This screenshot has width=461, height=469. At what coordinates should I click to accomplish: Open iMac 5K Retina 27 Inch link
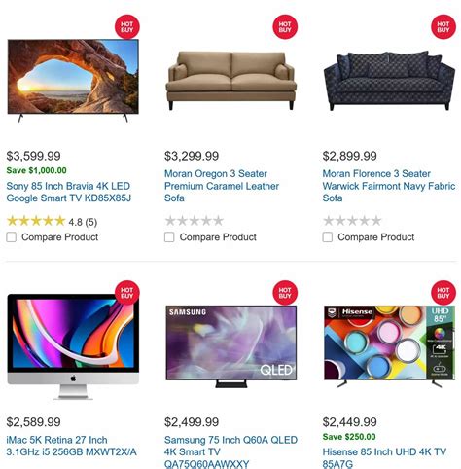[71, 446]
